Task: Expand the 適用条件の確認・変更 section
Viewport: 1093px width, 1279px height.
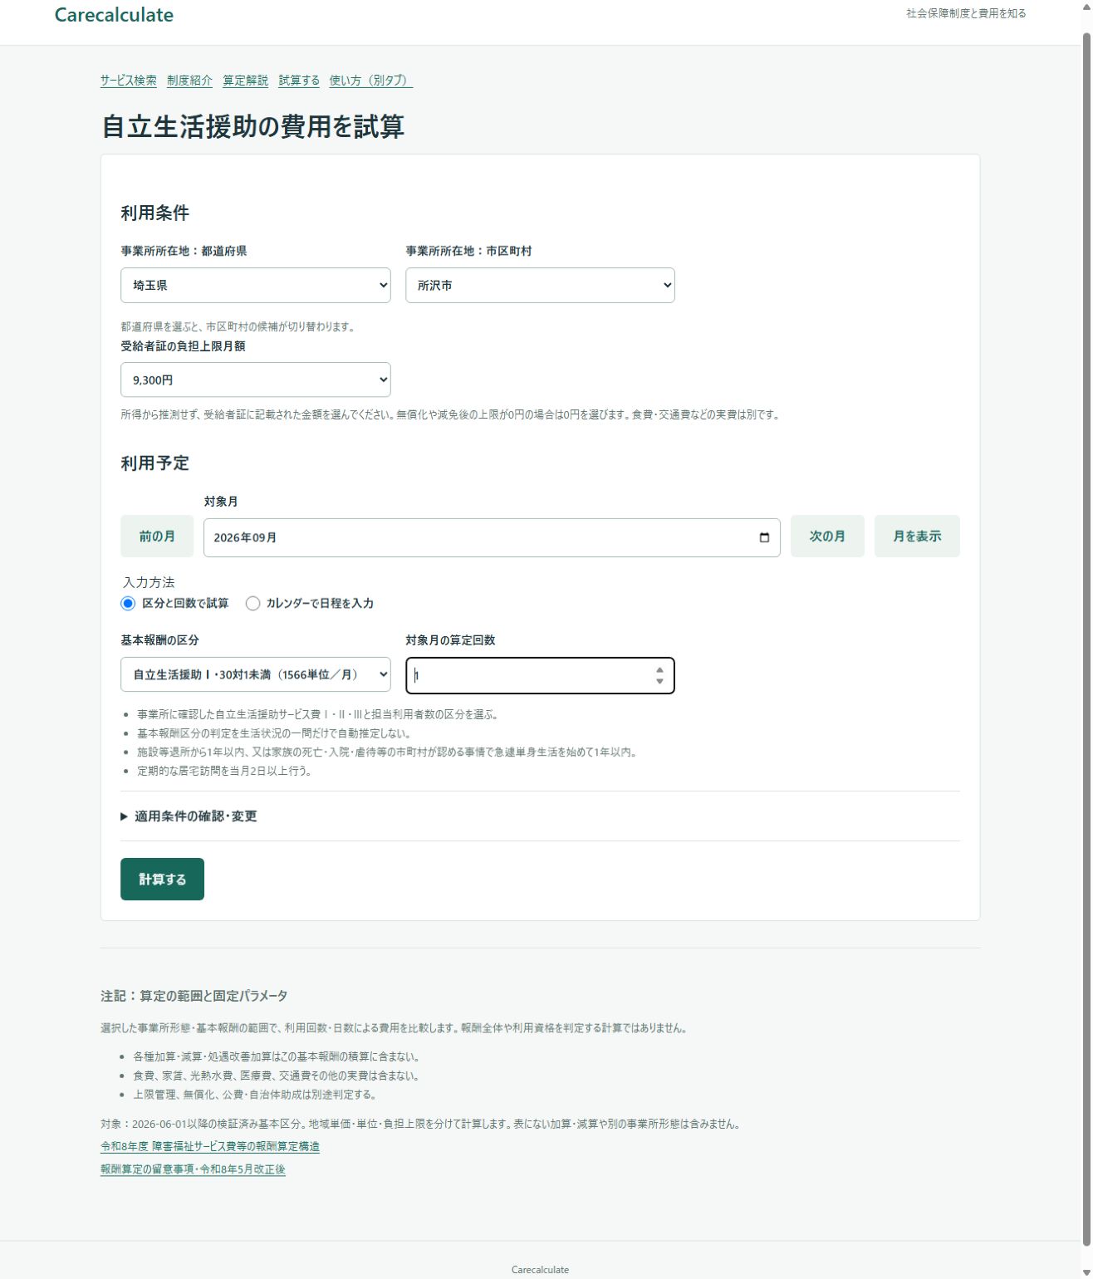Action: tap(189, 816)
